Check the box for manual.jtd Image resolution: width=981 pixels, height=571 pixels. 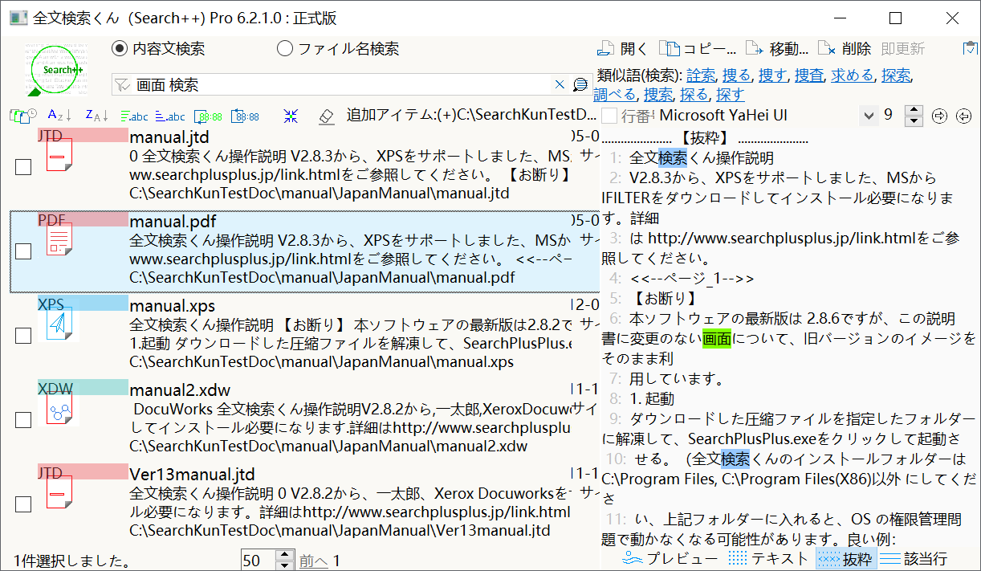click(23, 166)
